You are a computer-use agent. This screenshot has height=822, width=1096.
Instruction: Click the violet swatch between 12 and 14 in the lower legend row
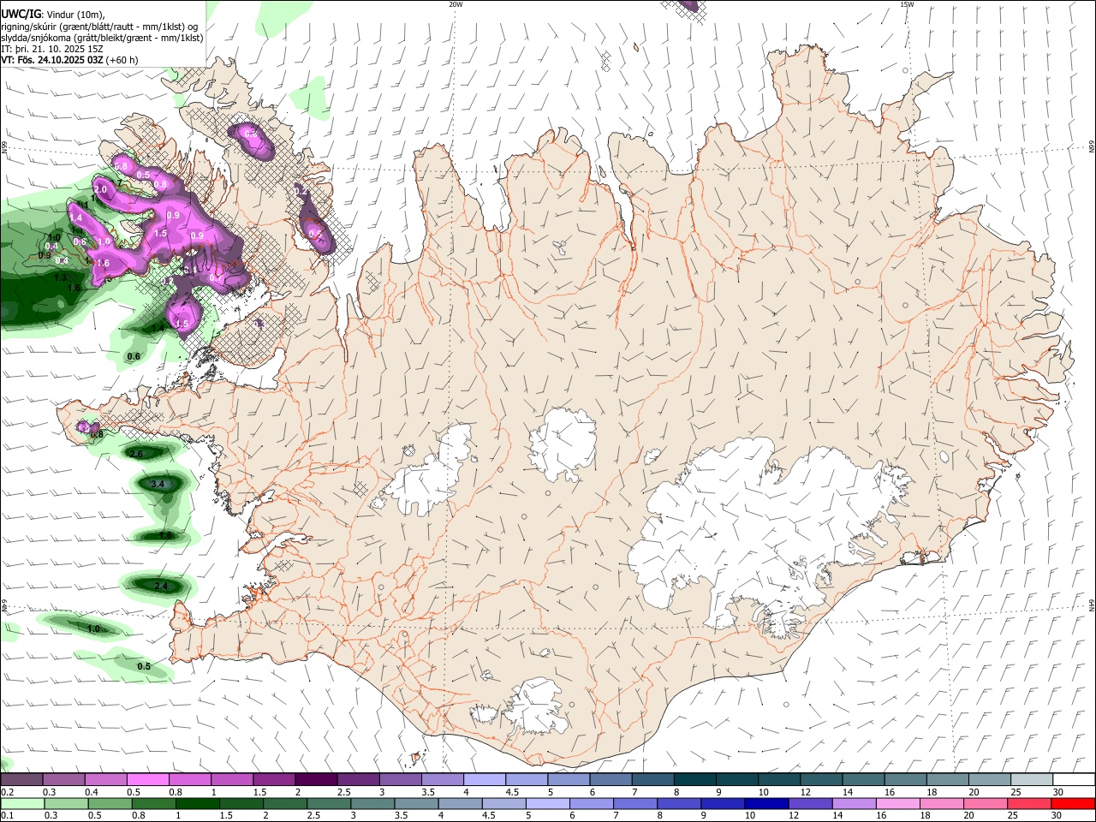tap(810, 803)
